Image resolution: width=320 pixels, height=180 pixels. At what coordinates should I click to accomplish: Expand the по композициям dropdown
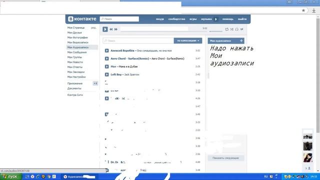[x=188, y=41]
